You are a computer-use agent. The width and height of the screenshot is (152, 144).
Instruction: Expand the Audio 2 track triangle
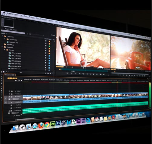click(15, 105)
